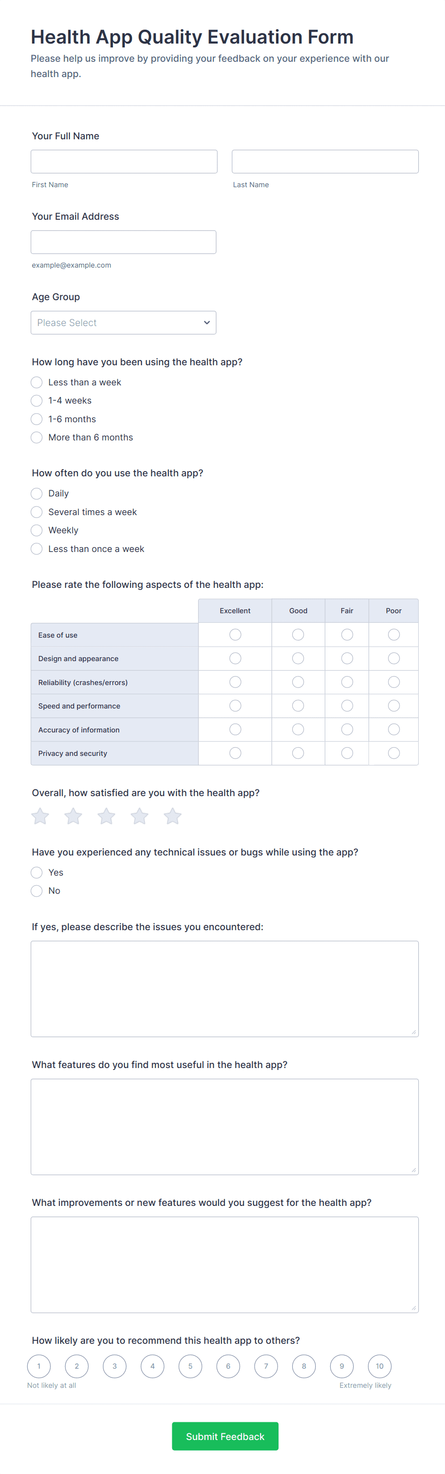Click the suggested improvements text area
The image size is (445, 1474).
point(225,1265)
